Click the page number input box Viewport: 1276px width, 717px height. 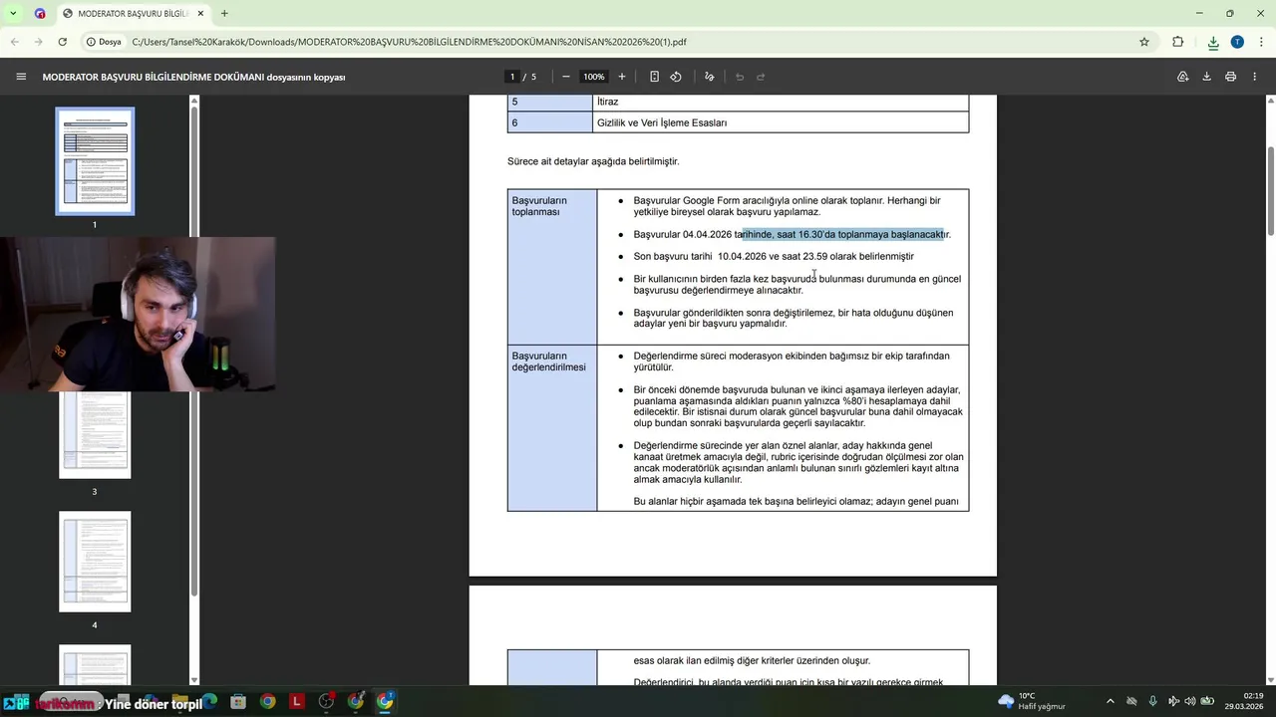point(512,77)
